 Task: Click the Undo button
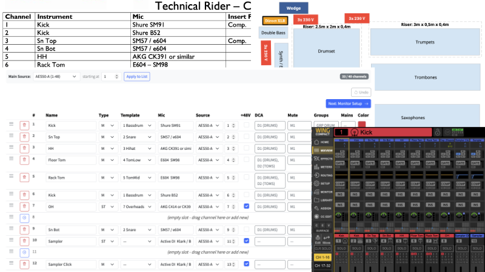pos(361,92)
